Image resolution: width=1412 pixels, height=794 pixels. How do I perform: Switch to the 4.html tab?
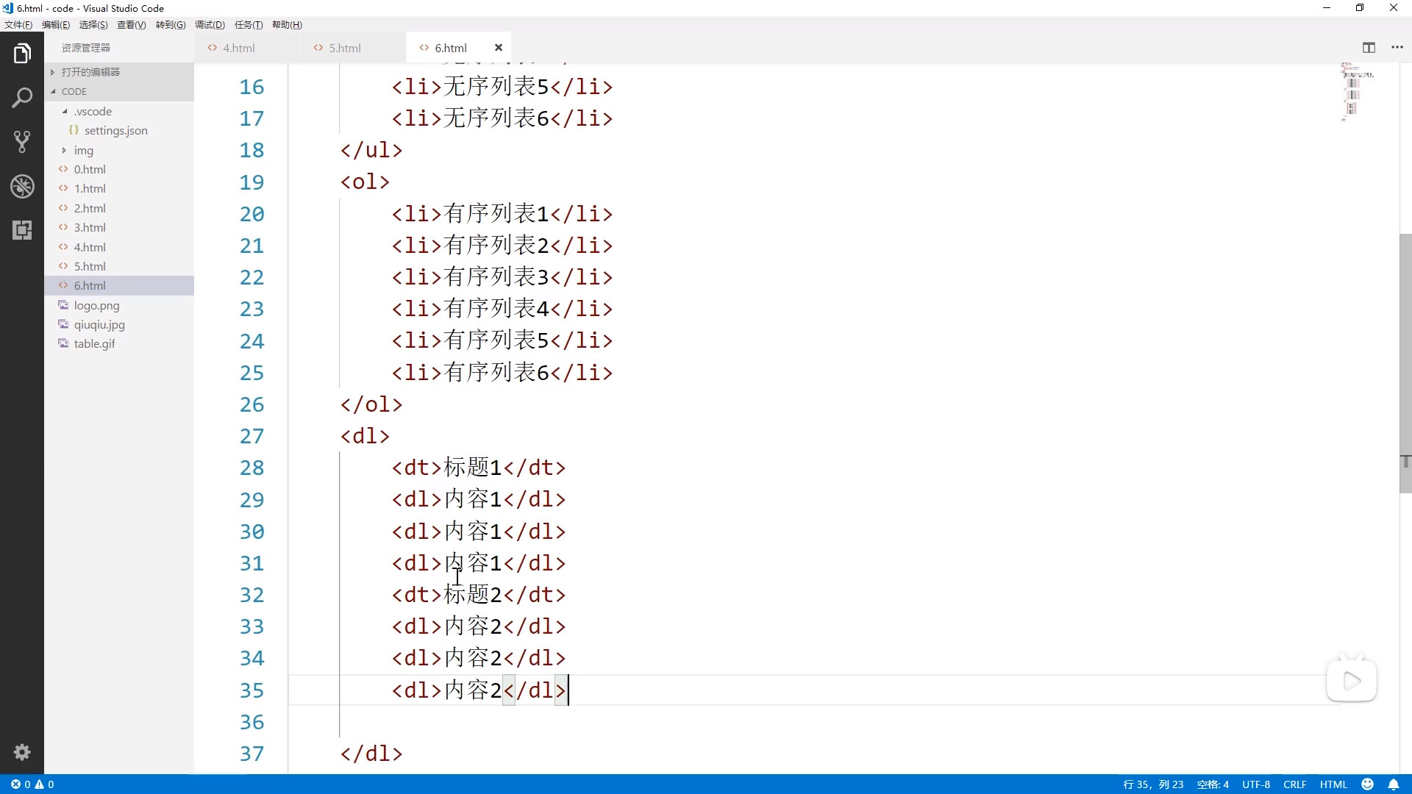point(239,48)
